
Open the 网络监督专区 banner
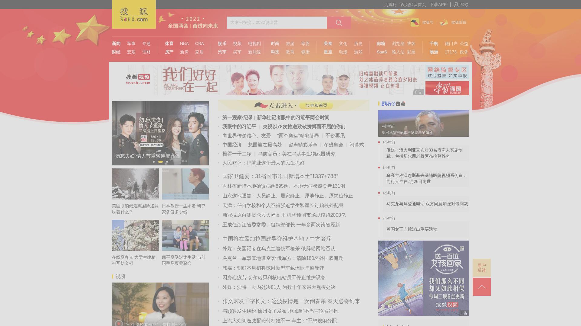[447, 72]
